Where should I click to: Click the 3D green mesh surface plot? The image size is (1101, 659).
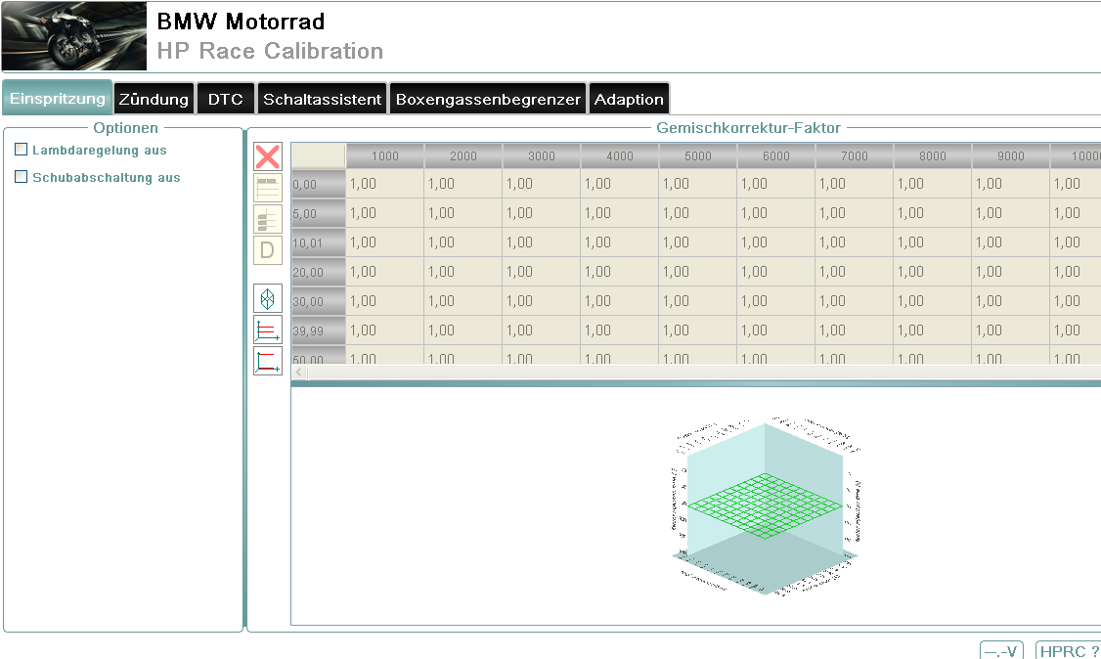point(765,505)
